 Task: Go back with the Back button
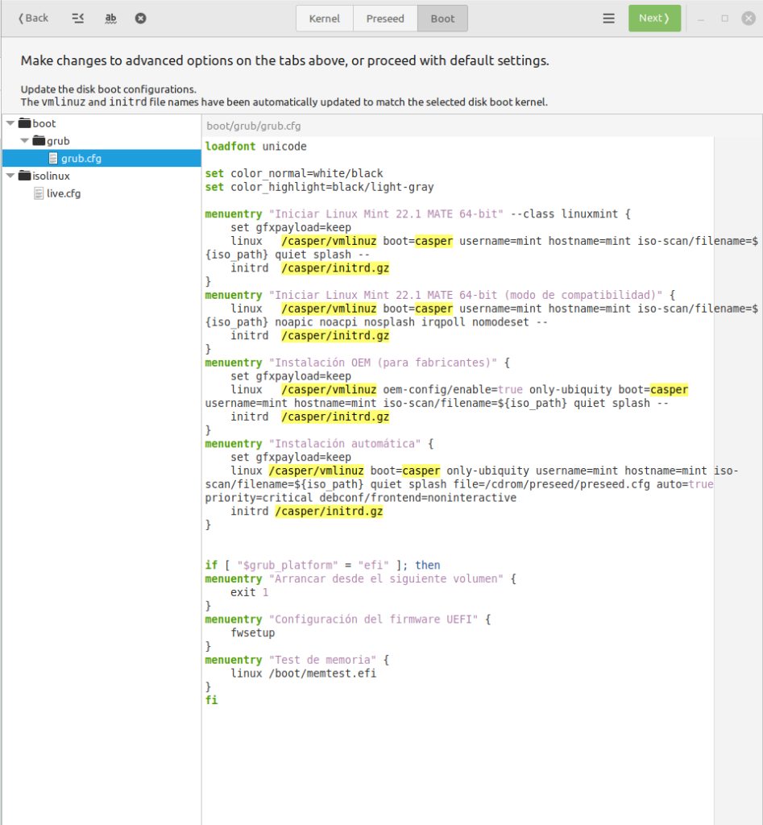tap(33, 19)
